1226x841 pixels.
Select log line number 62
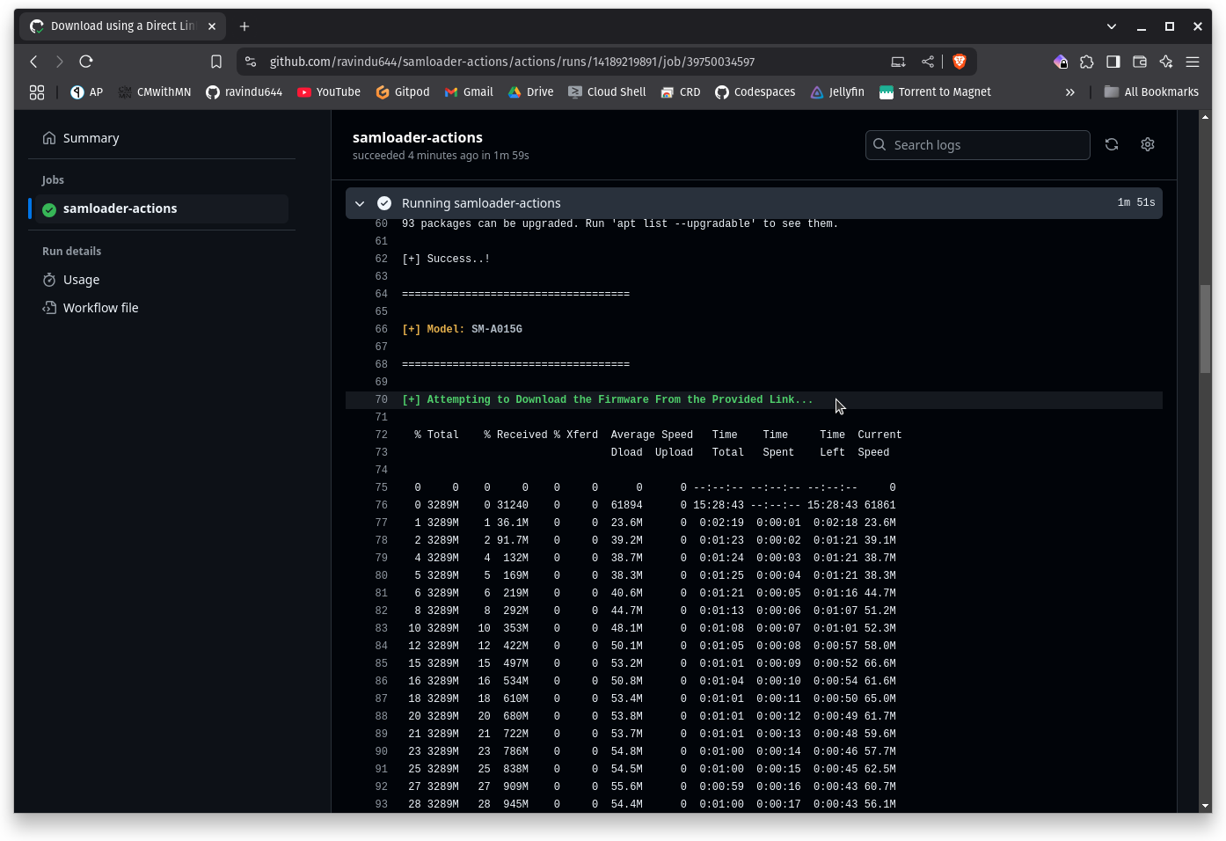pos(381,260)
